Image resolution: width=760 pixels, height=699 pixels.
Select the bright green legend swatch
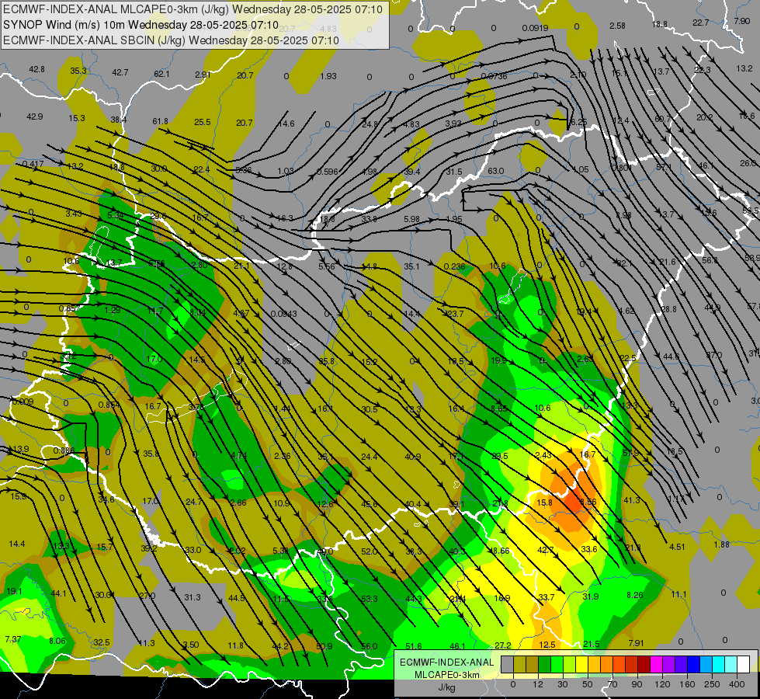coord(557,664)
